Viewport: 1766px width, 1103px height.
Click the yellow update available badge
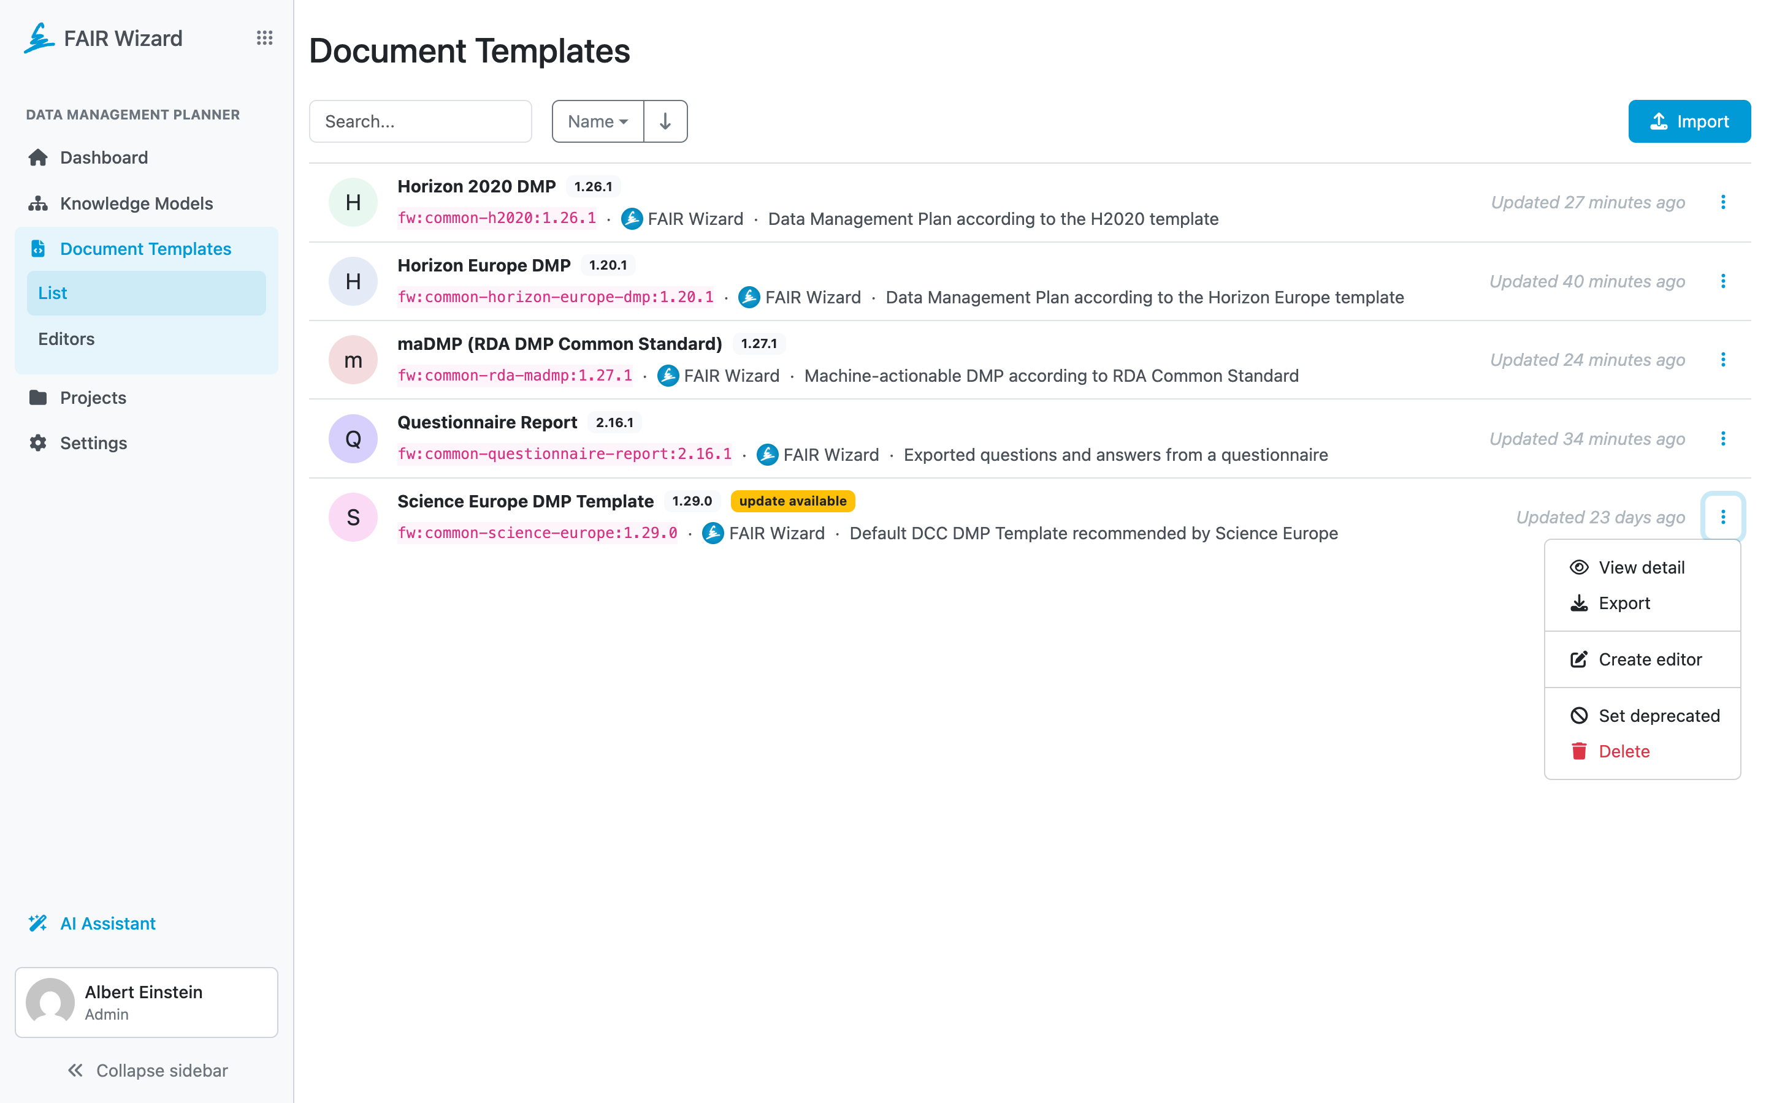[792, 501]
